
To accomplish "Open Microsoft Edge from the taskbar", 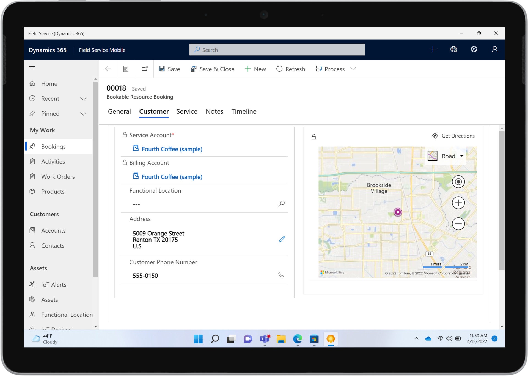I will 298,339.
